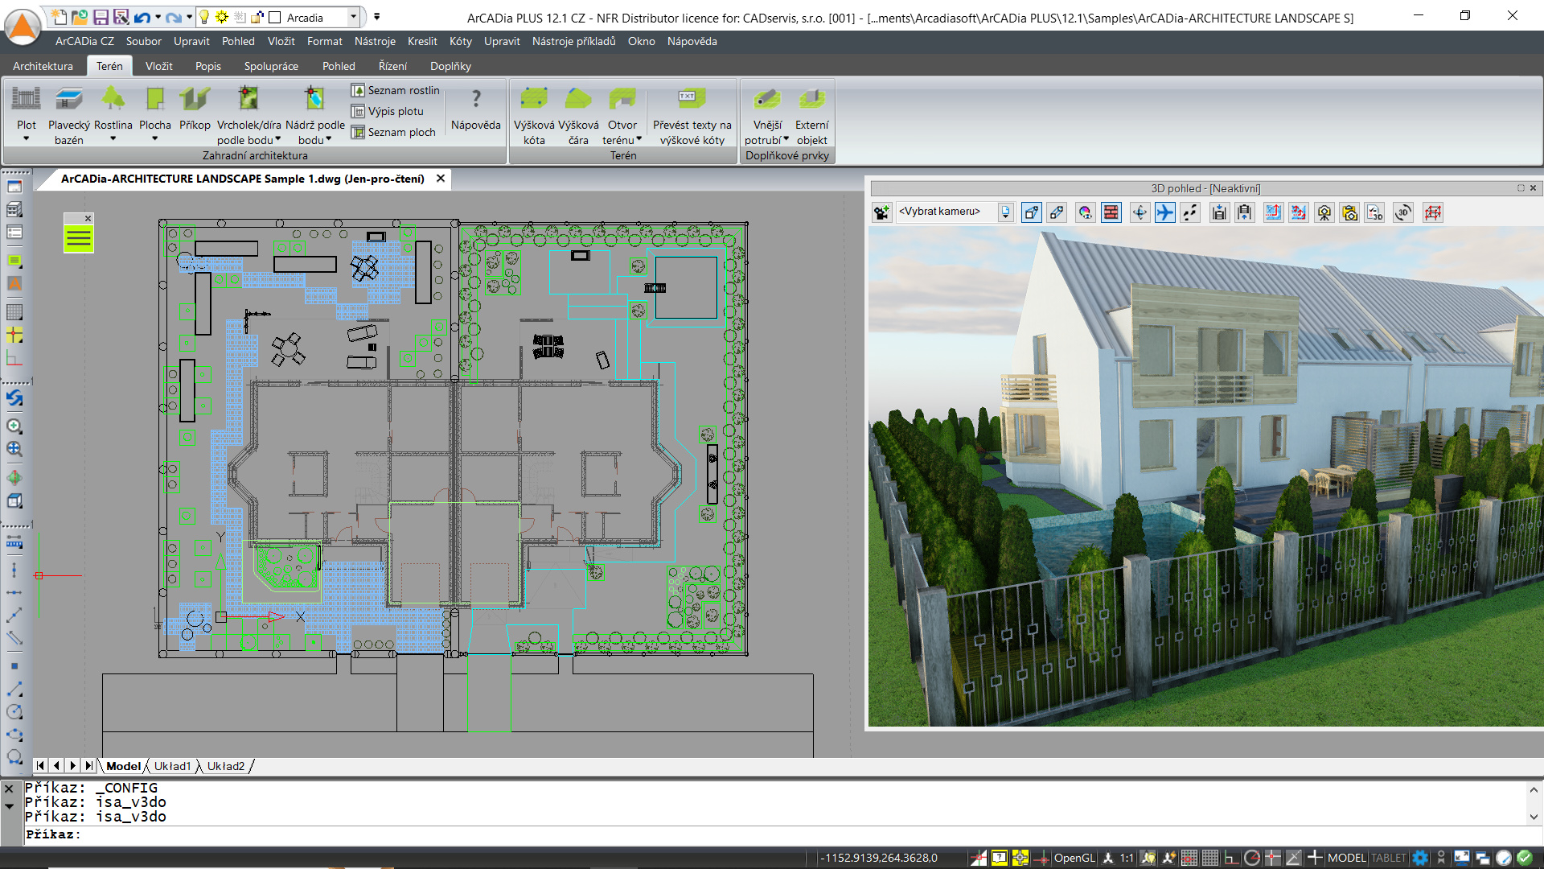Screen dimensions: 1544x869
Task: Toggle the layer lock padlock icon
Action: point(257,17)
